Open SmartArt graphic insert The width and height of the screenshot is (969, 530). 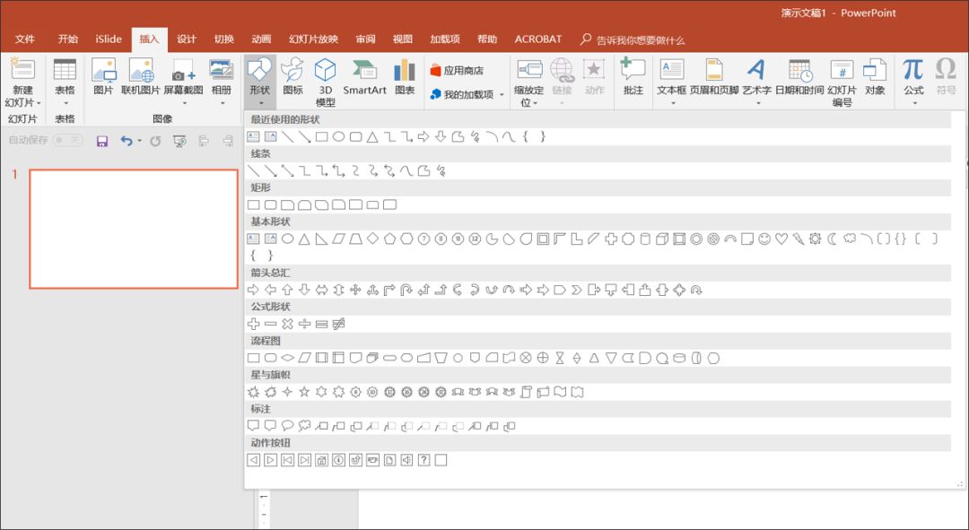(x=364, y=78)
